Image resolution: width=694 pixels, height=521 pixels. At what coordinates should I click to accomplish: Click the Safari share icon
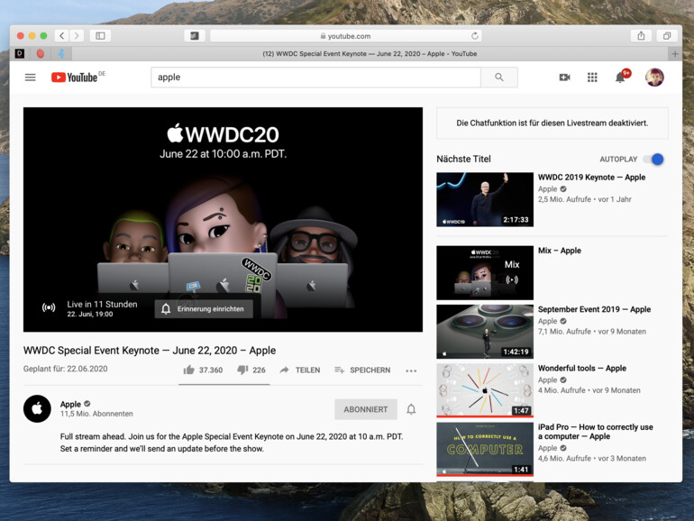[x=641, y=36]
